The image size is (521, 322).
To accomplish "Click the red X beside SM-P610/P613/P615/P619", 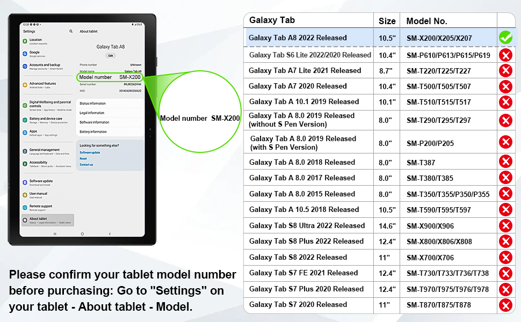I will pyautogui.click(x=506, y=55).
